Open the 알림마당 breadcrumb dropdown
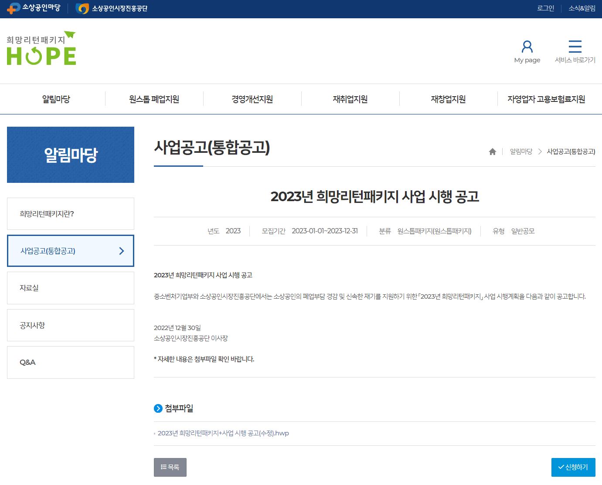The width and height of the screenshot is (602, 485). coord(521,152)
